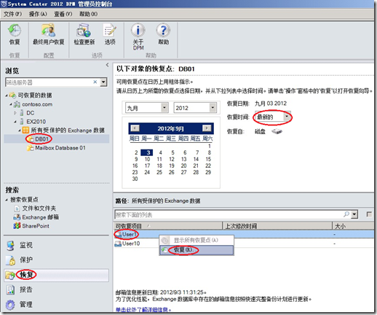Click the disk icon beside 磁盘
Screen dimensions: 377x315
(277, 131)
